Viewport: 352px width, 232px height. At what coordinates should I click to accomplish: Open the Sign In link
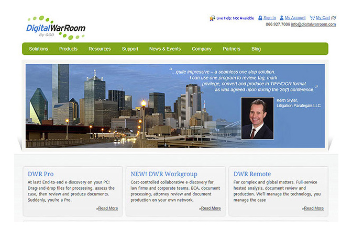(270, 18)
